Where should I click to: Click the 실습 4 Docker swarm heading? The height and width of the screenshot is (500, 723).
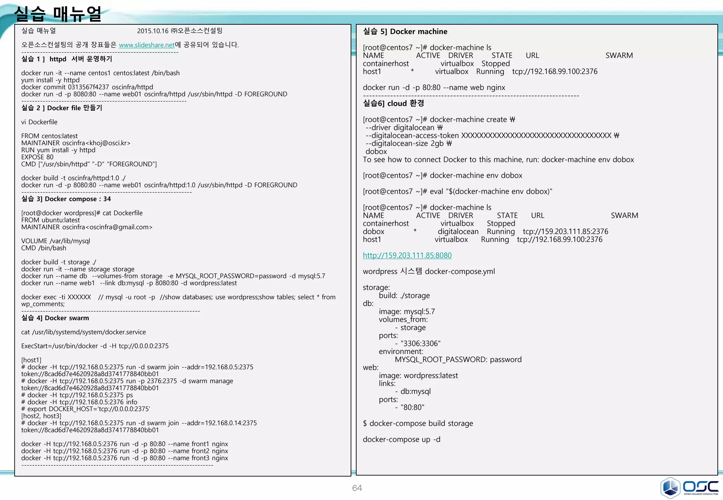(x=55, y=318)
